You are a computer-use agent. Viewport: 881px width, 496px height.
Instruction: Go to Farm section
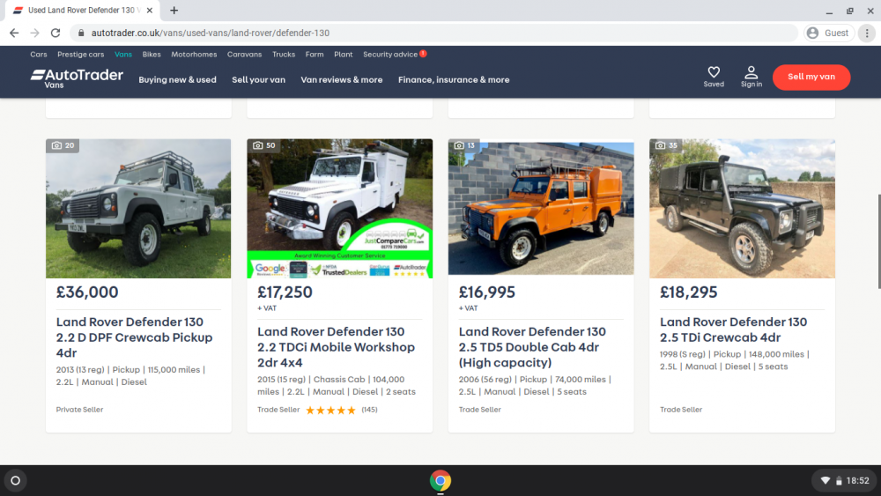click(315, 55)
